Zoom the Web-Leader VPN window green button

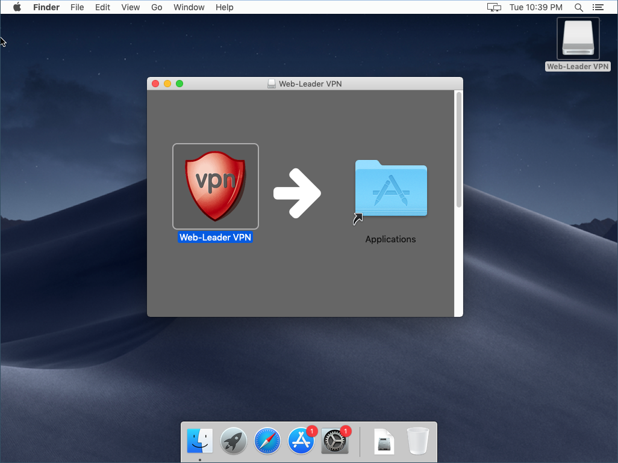click(179, 84)
